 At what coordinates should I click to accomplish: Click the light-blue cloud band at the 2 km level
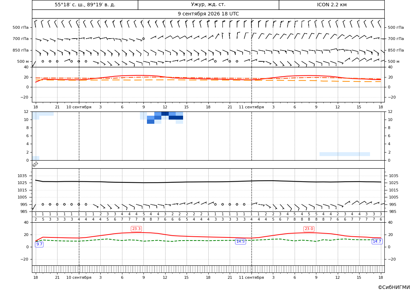click(x=345, y=154)
